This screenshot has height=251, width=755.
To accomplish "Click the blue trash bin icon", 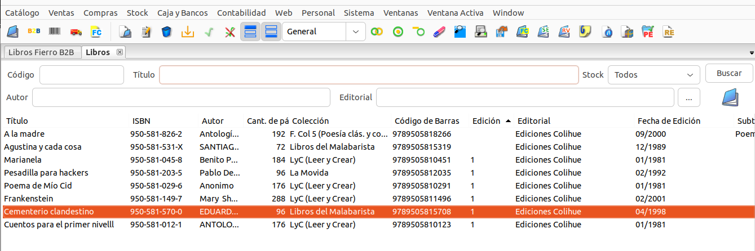I will [x=166, y=32].
